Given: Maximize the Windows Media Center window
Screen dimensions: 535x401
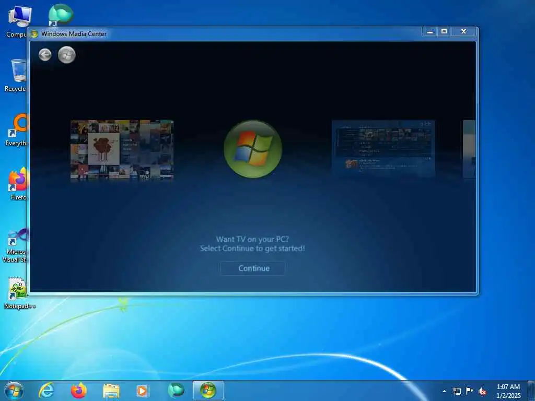Looking at the screenshot, I should (x=444, y=32).
